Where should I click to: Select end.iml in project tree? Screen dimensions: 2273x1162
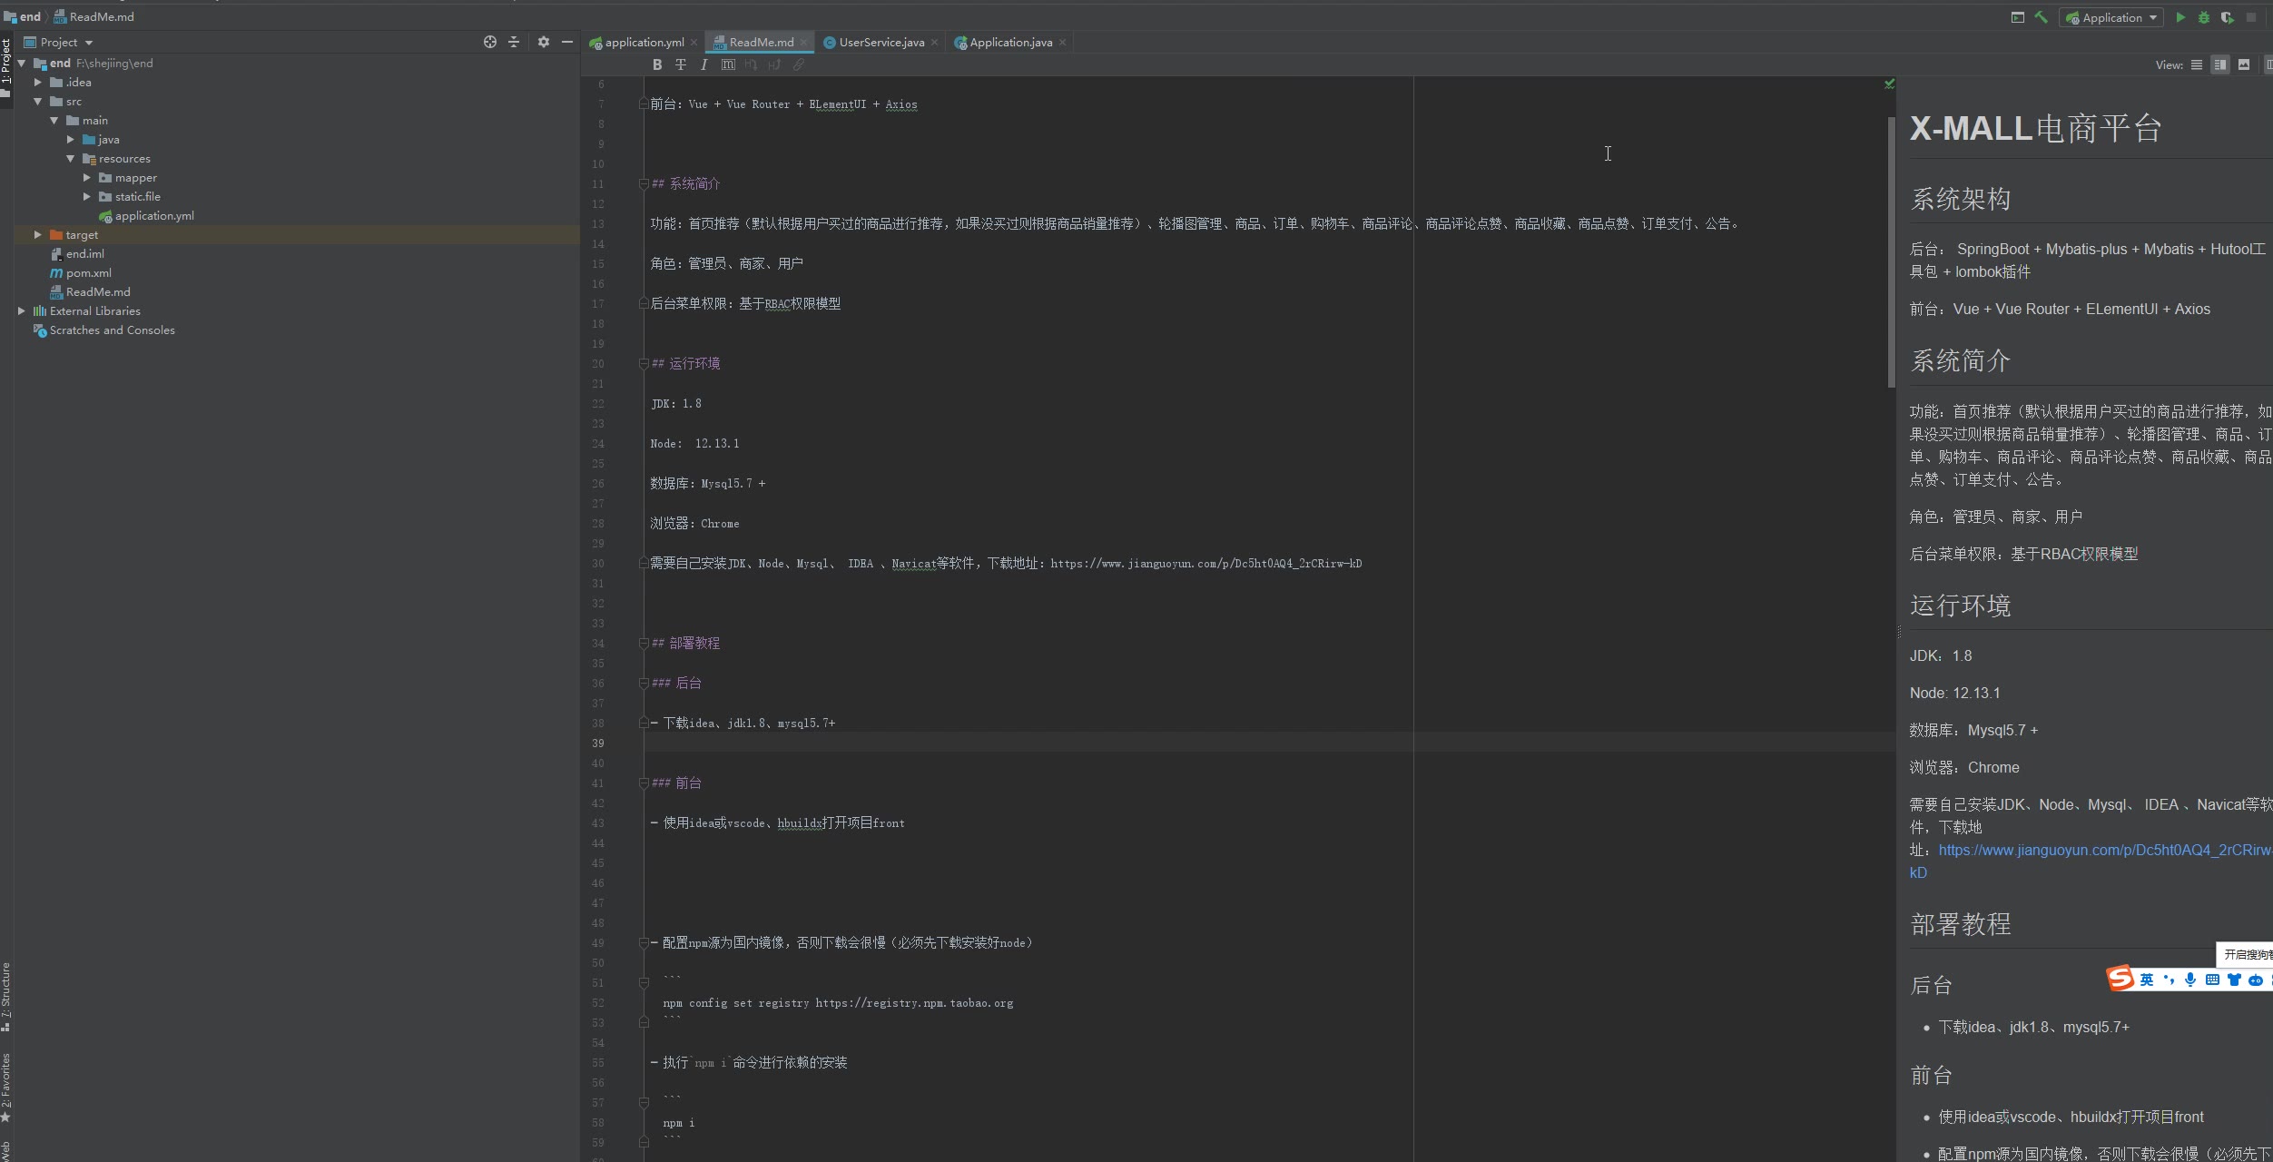[x=85, y=253]
